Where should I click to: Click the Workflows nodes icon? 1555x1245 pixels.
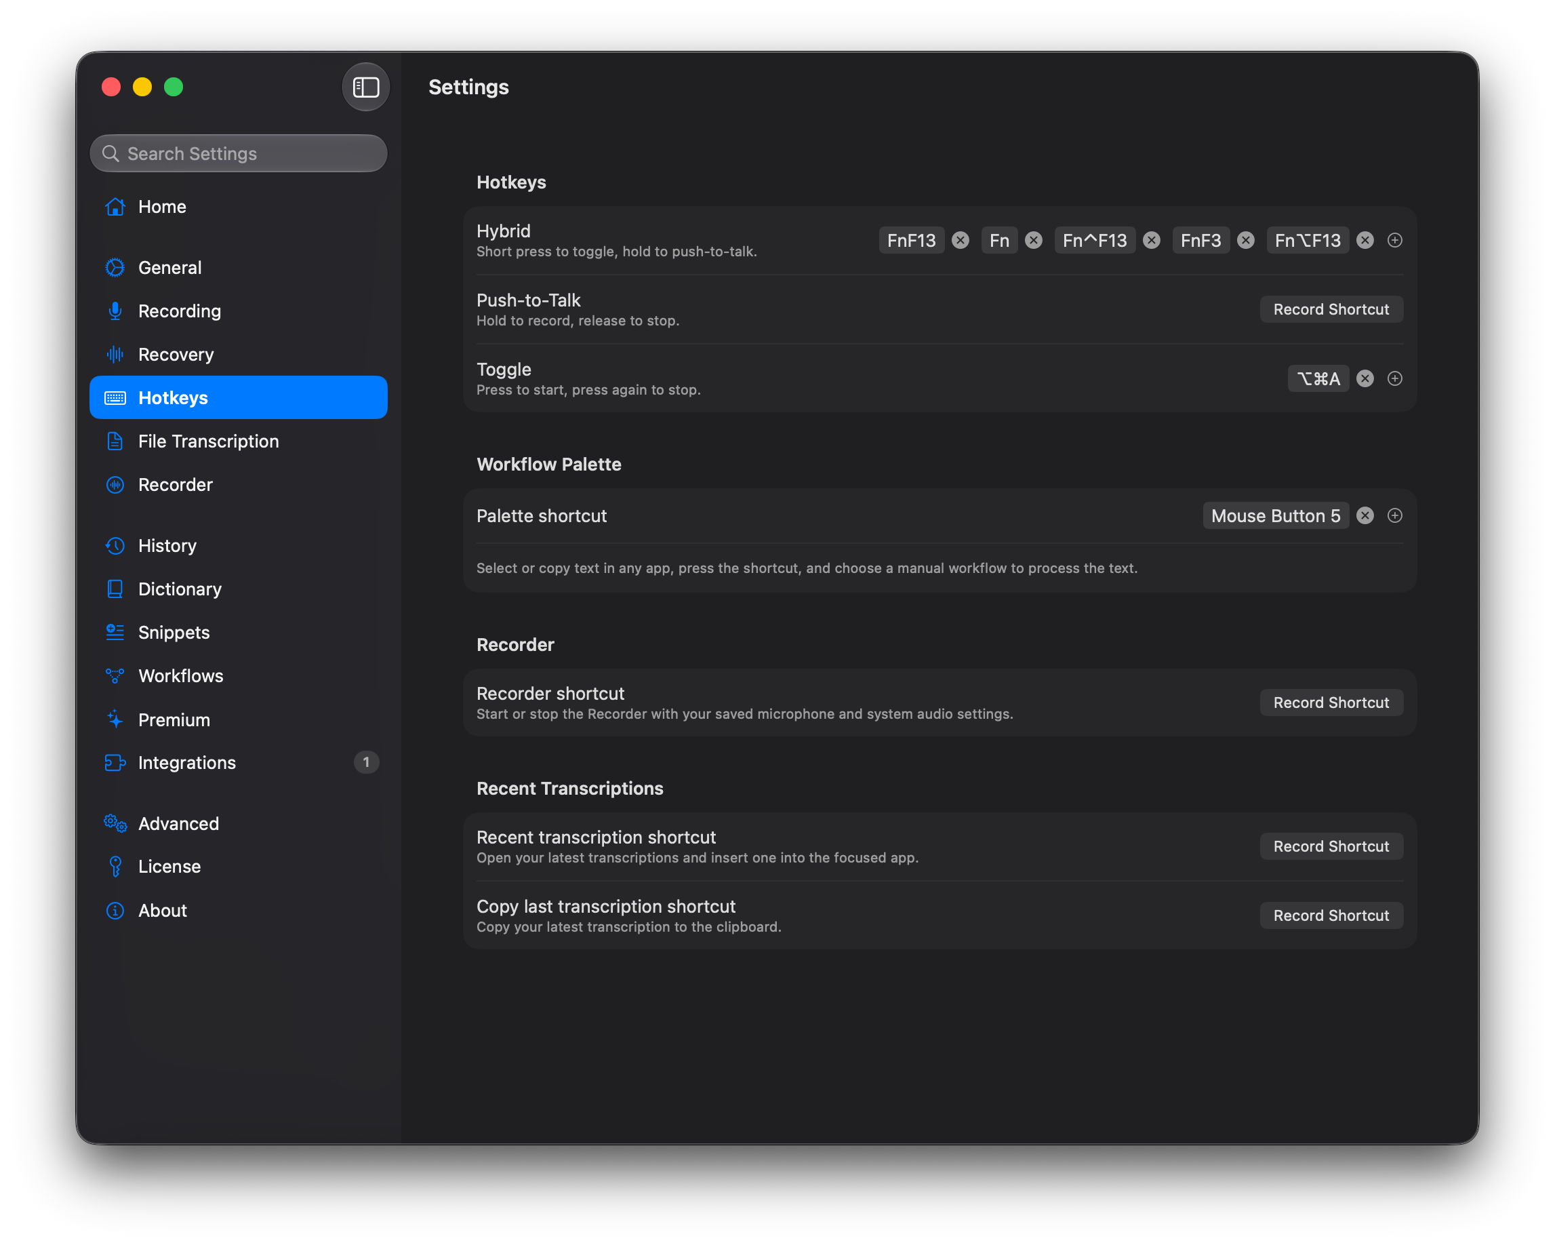click(x=115, y=676)
